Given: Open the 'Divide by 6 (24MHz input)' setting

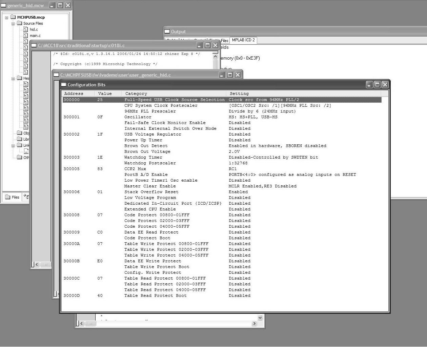Looking at the screenshot, I should [262, 111].
